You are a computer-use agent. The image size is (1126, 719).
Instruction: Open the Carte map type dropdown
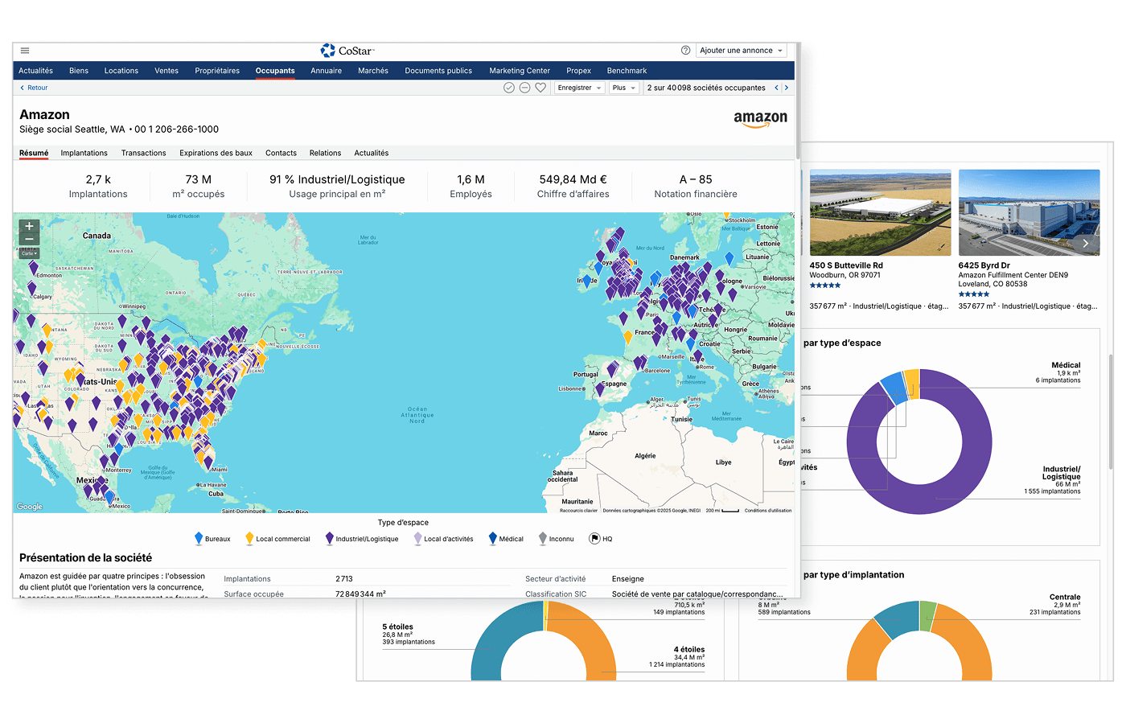29,253
